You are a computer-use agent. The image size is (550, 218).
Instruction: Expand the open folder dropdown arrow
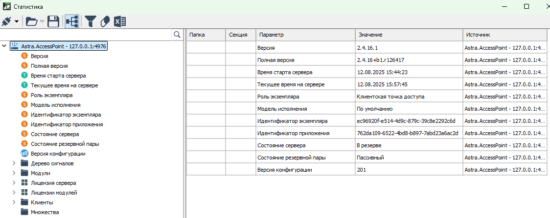tap(42, 21)
